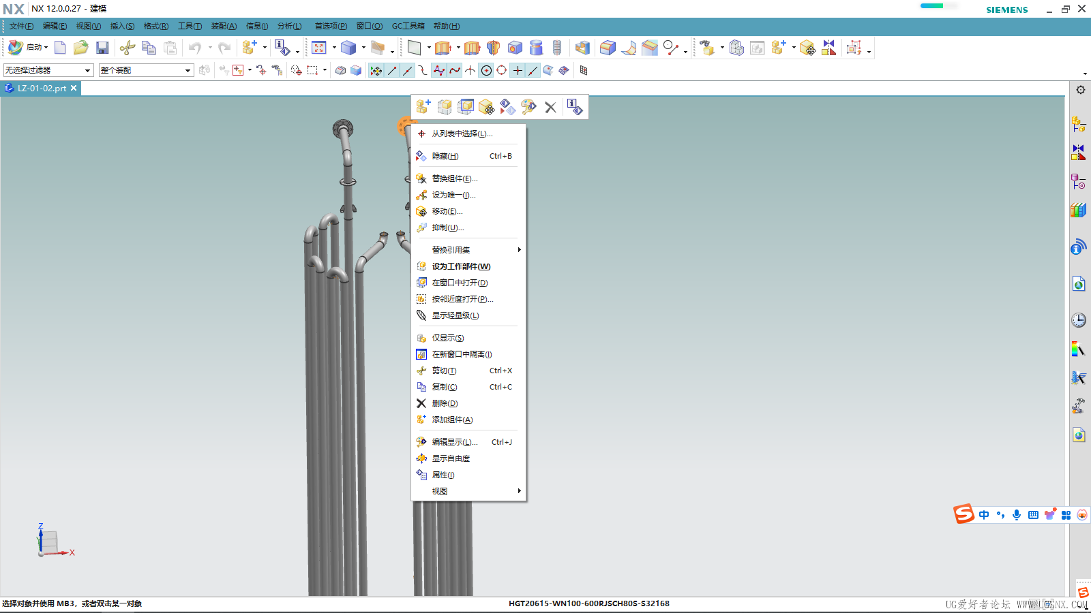
Task: Select the Extrude feature icon
Action: [x=443, y=48]
